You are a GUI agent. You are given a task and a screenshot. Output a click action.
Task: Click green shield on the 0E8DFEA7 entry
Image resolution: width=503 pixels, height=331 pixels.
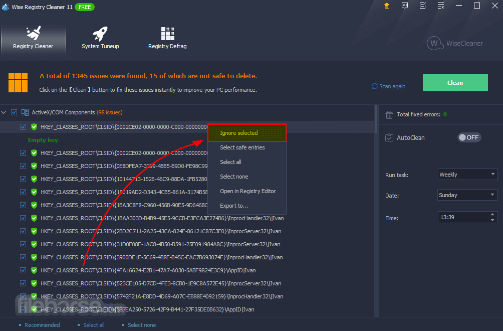34,166
